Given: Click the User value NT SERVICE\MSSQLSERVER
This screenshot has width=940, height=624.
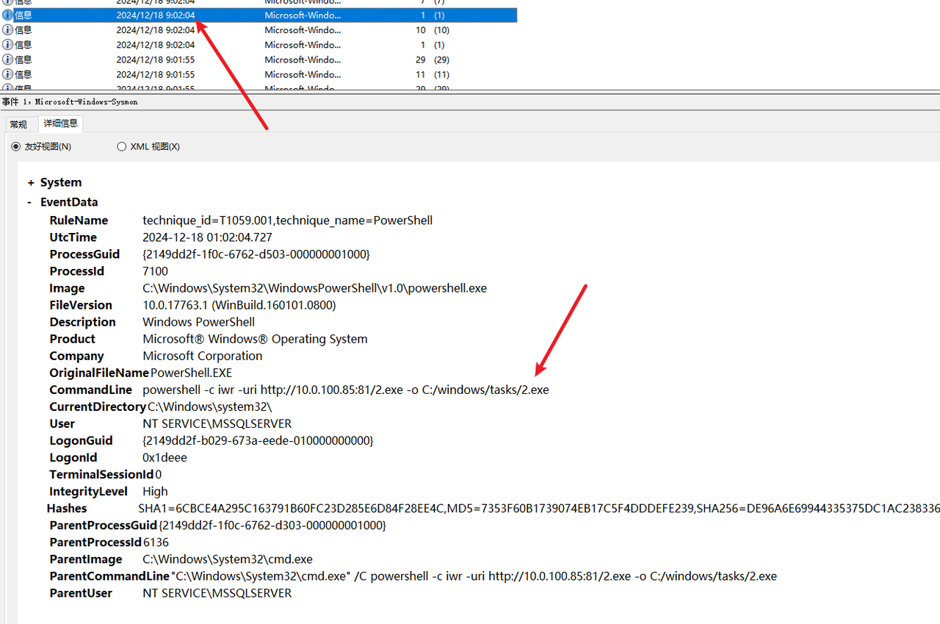Looking at the screenshot, I should 217,423.
